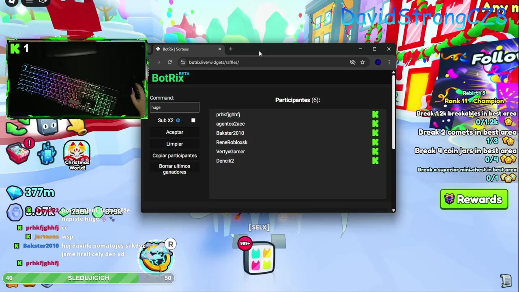Open the browser three-dot menu

pos(389,62)
